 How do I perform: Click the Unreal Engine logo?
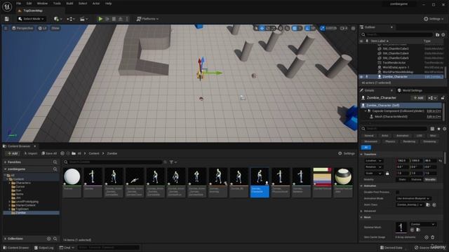(7, 6)
